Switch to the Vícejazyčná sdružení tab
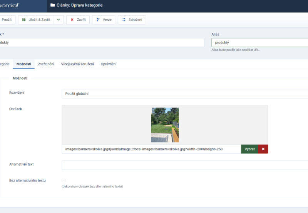Image resolution: width=308 pixels, height=213 pixels. tap(77, 64)
